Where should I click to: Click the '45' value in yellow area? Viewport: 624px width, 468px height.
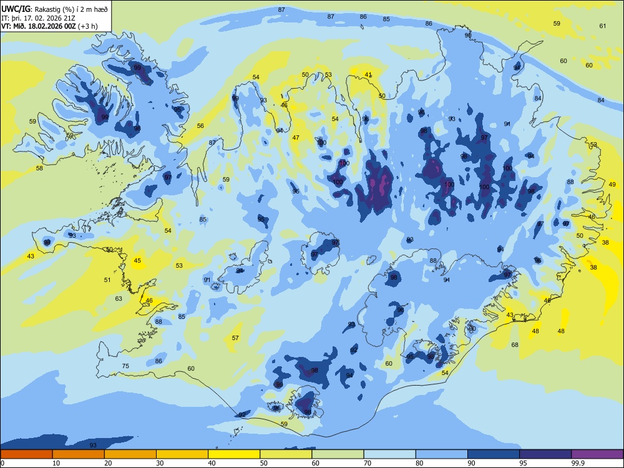click(137, 261)
